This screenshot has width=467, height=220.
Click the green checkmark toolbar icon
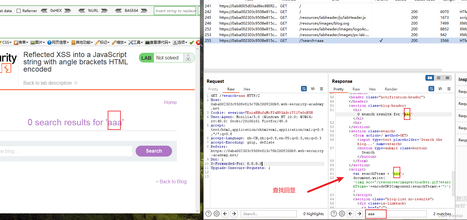191,42
